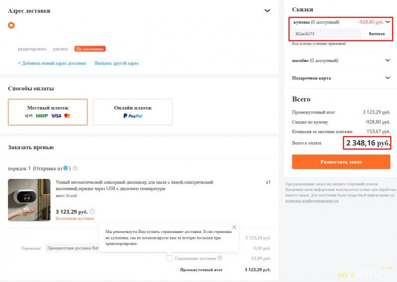This screenshot has width=397, height=282.
Task: Click the МИР card logo
Action: tap(42, 116)
